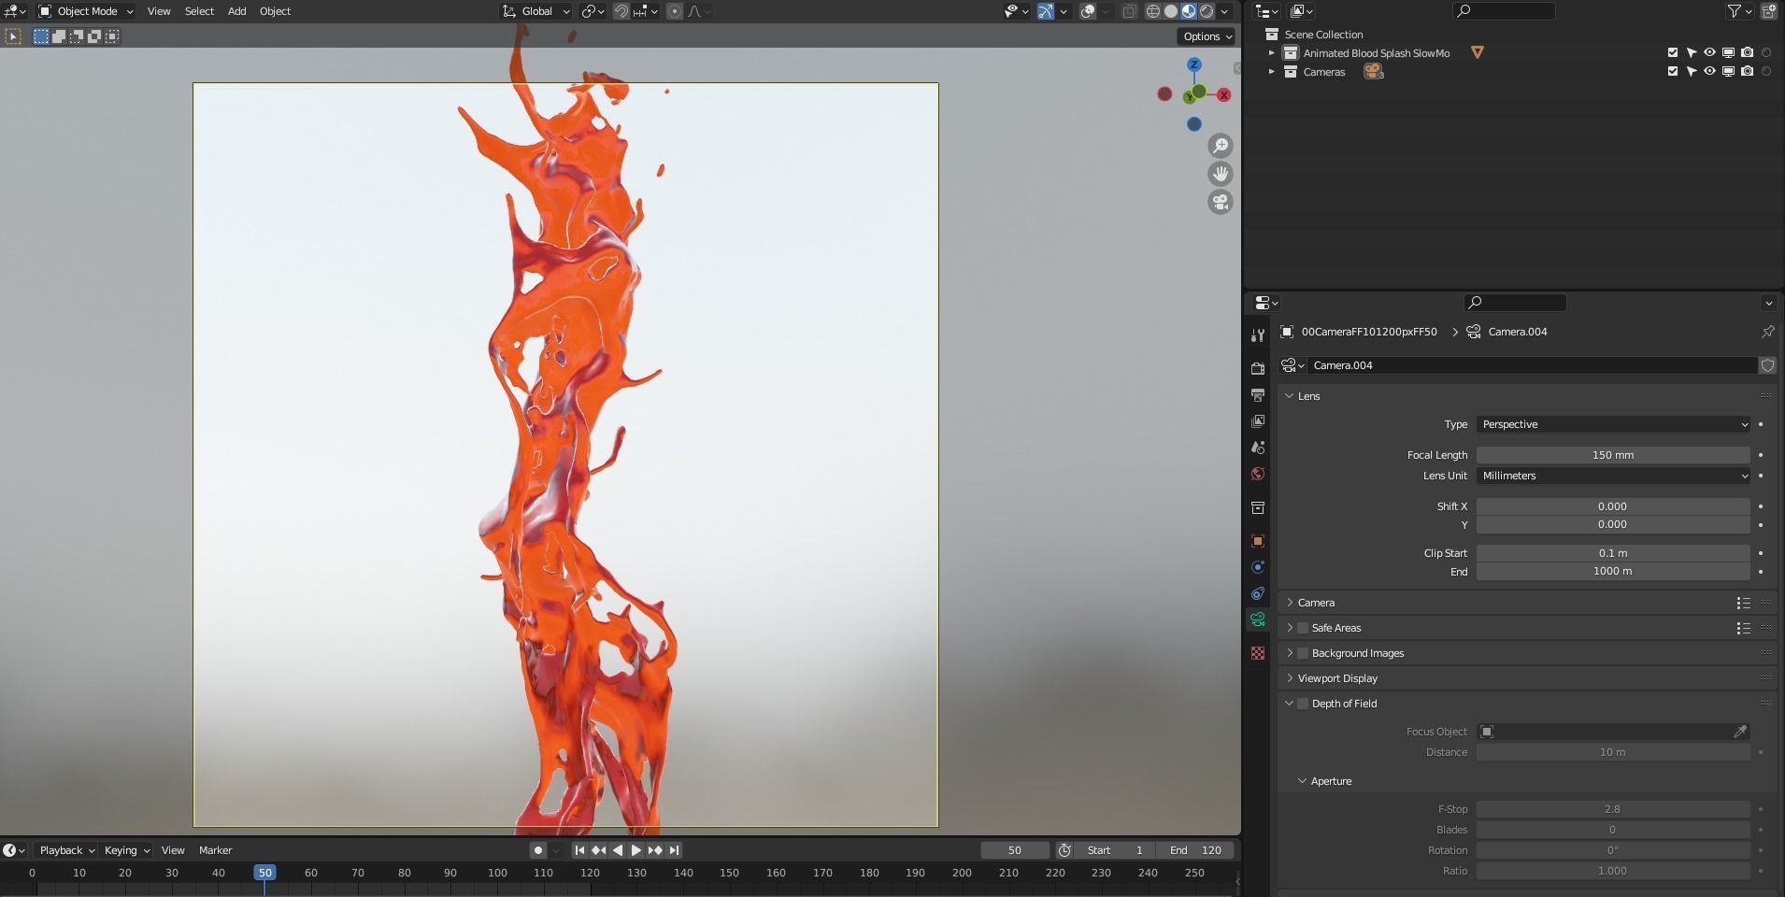Open the timeline Marker menu
This screenshot has height=897, width=1785.
point(215,850)
